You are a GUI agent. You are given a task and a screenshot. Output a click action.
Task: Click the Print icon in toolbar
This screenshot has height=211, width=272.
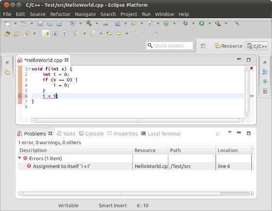[x=59, y=24]
